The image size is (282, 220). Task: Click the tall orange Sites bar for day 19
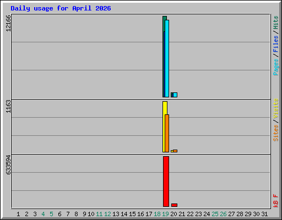(167, 133)
